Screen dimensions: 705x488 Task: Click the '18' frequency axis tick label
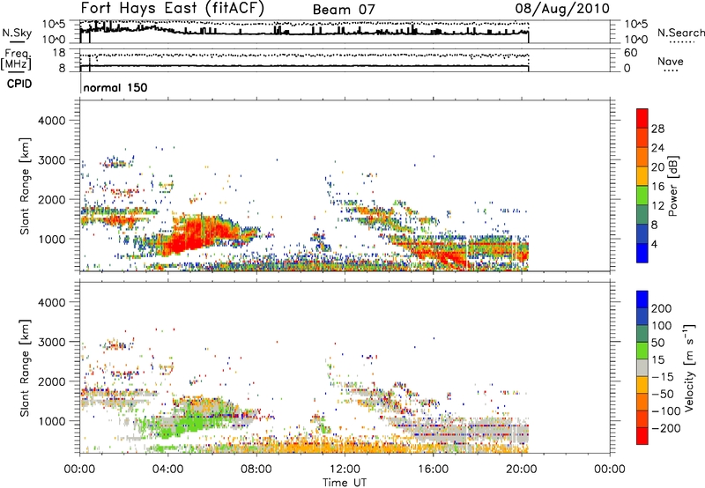pos(58,53)
